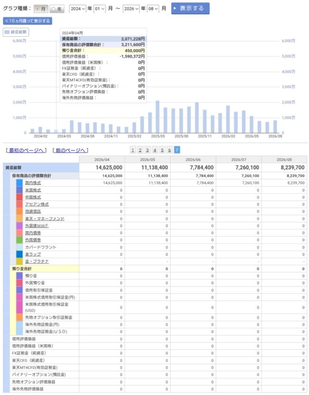Viewport: 309px width, 395px height.
Task: Open the start year dropdown showing 2024
Action: (x=78, y=9)
